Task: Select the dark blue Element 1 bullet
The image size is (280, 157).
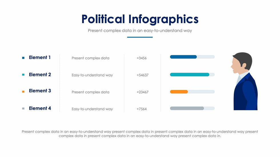Action: pos(23,58)
